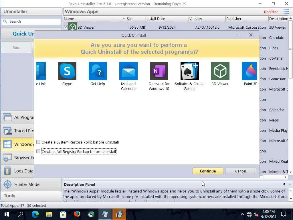Open the Logs Database sidebar icon
Image resolution: width=293 pixels, height=220 pixels.
(7, 171)
